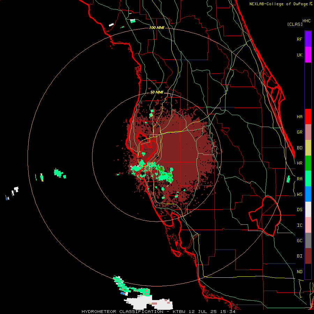
Task: Click the ND legend label
Action: coord(299,271)
